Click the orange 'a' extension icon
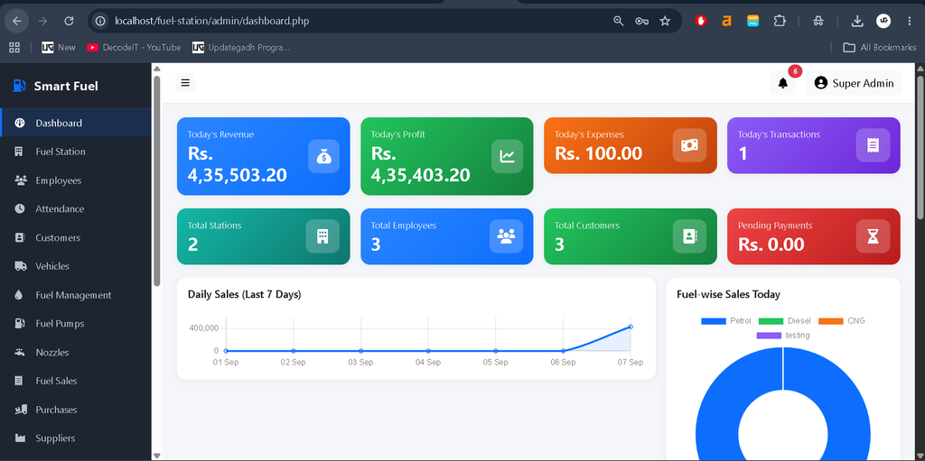The image size is (925, 461). (x=727, y=22)
